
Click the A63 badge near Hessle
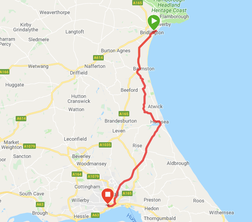click(96, 215)
